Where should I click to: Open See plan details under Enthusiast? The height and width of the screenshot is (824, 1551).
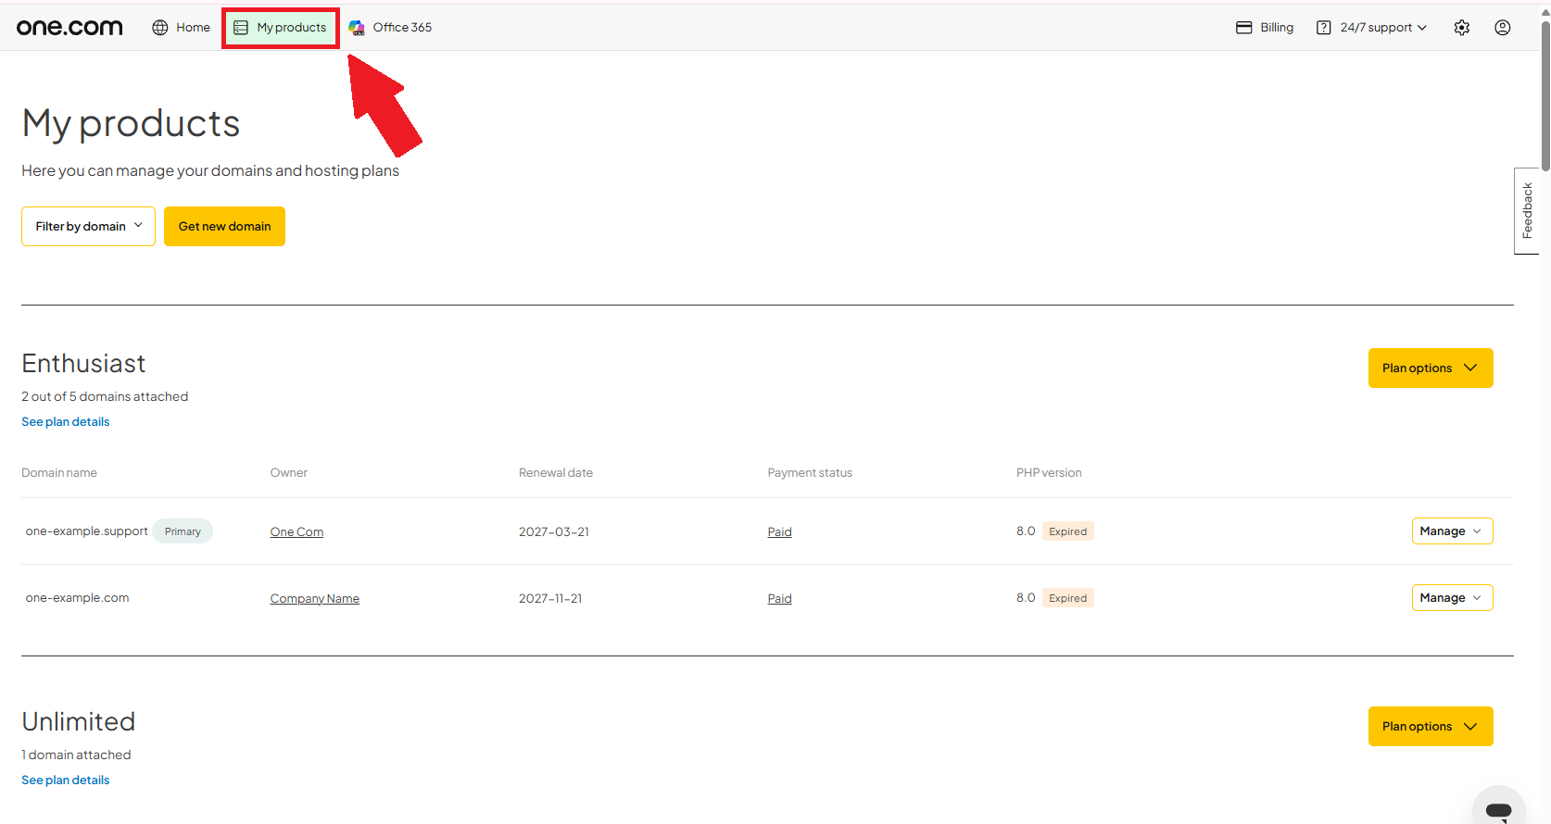[x=66, y=421]
